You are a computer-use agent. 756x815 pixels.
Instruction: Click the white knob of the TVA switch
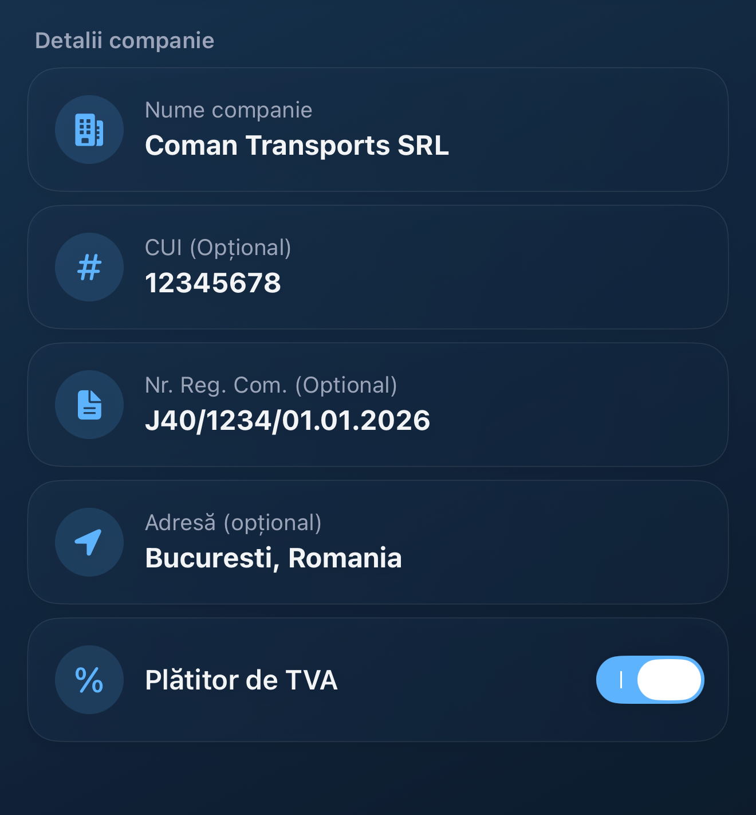(669, 680)
